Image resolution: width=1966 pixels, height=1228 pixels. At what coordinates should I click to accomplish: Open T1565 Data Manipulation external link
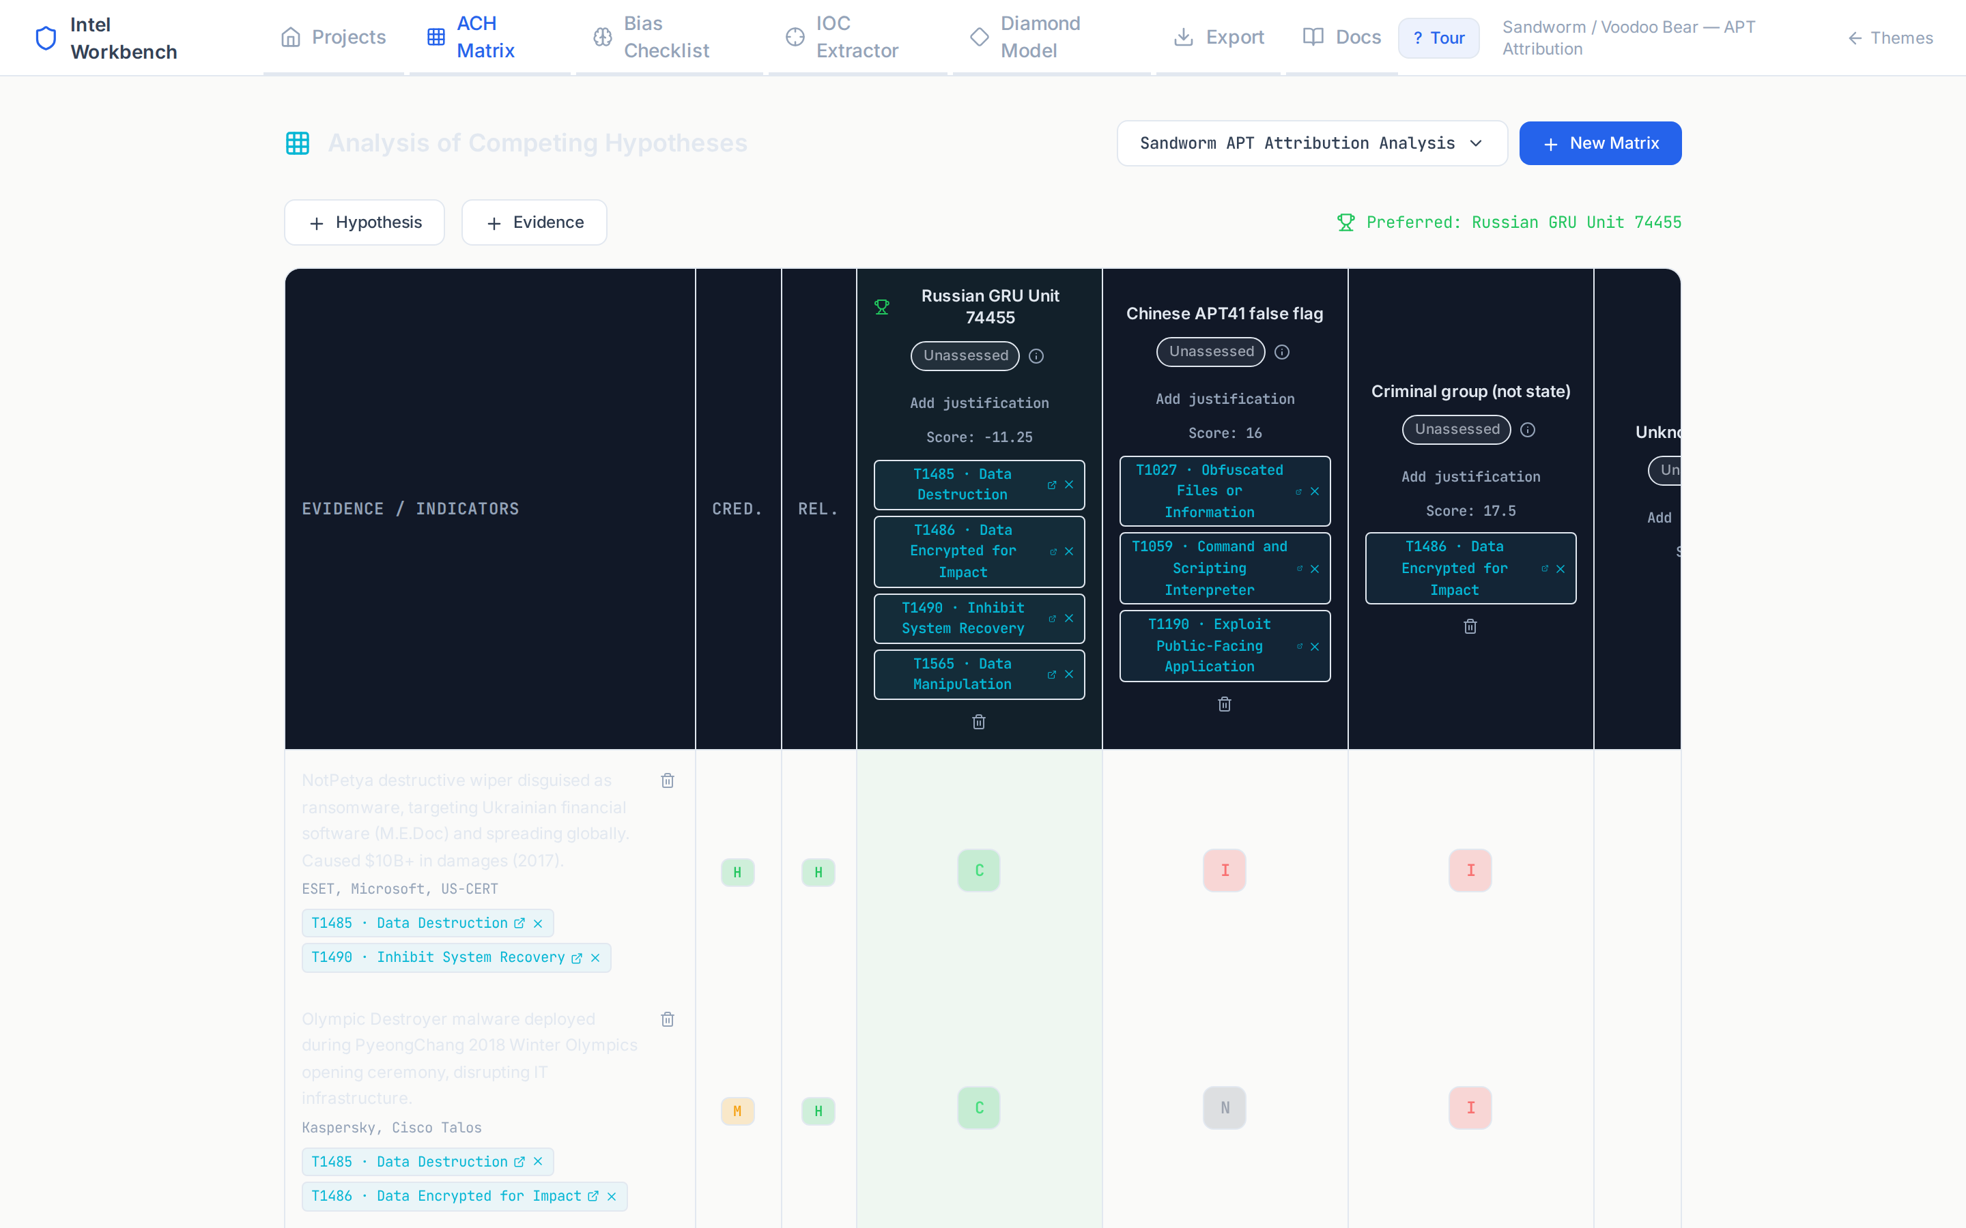point(1052,674)
